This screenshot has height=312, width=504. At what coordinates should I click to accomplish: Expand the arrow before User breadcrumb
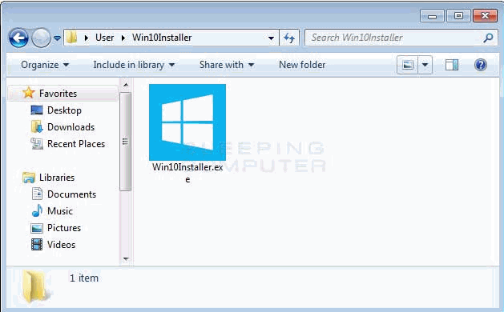point(87,38)
